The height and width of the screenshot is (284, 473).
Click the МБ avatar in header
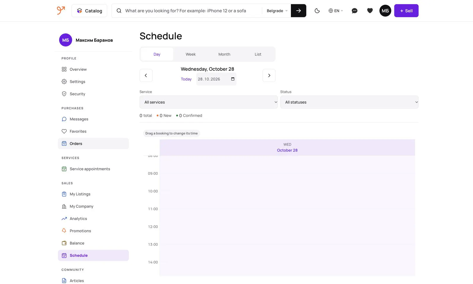385,11
